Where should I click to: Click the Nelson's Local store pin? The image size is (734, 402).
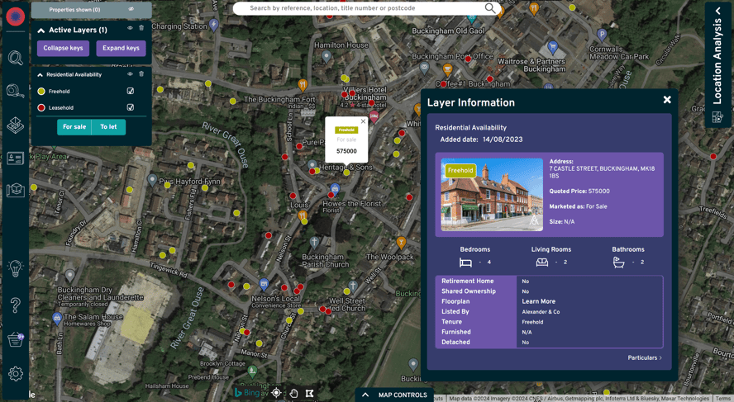point(264,284)
